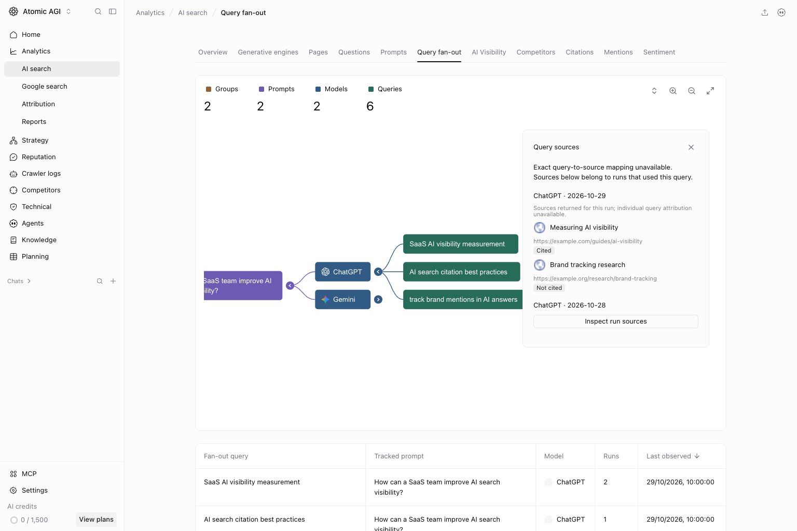Close the Query sources panel
Screen dimensions: 797x531
691,147
